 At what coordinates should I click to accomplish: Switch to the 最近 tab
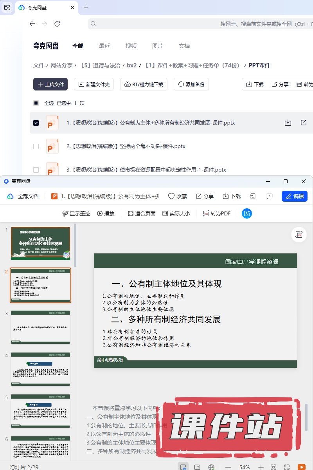click(x=104, y=46)
